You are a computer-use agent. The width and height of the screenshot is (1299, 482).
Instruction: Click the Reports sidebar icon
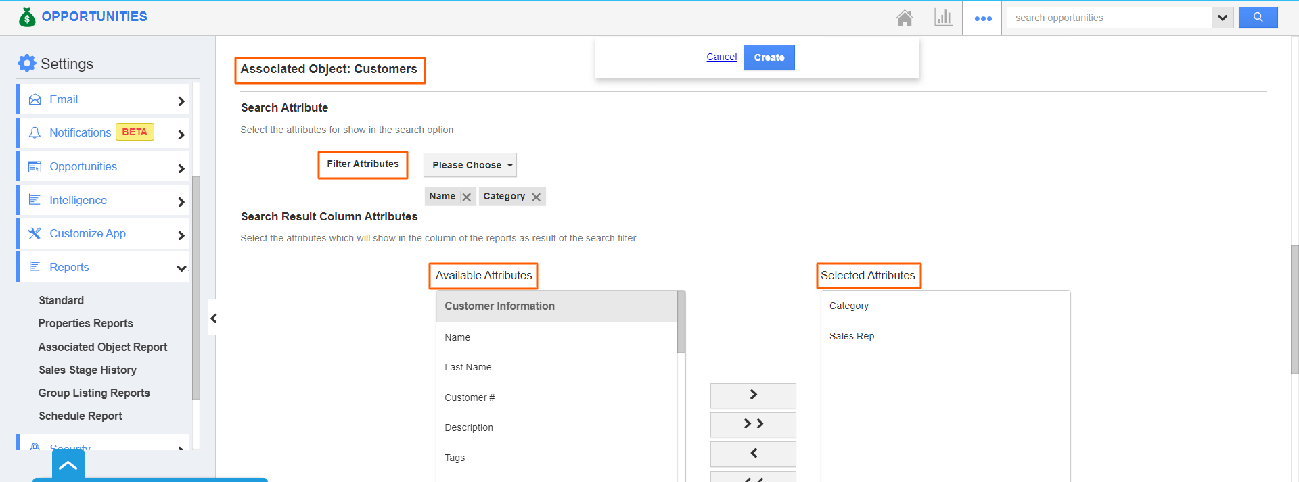pyautogui.click(x=35, y=267)
